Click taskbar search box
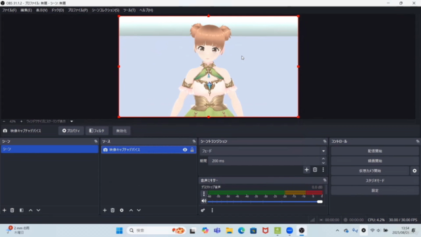 coord(157,230)
